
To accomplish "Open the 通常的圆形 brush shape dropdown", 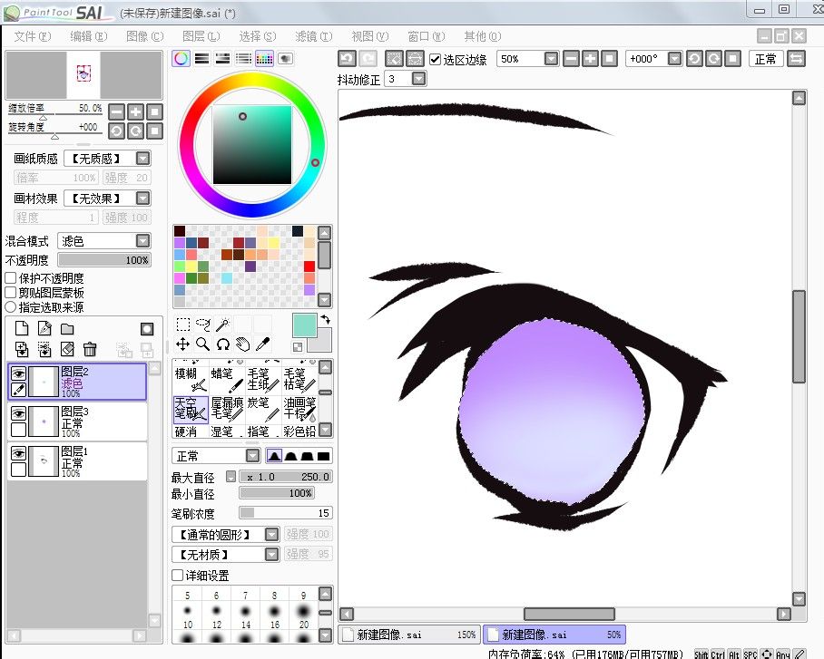I will click(271, 535).
